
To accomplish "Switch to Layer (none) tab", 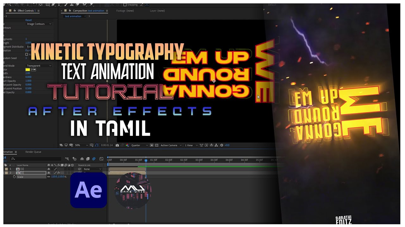I will tap(157, 11).
